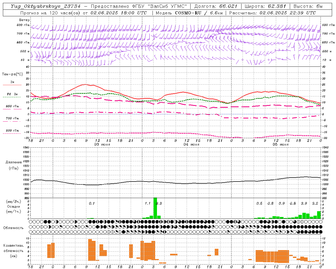The image size is (336, 269).
Task: Click the Давление pressure panel label
Action: click(14, 162)
